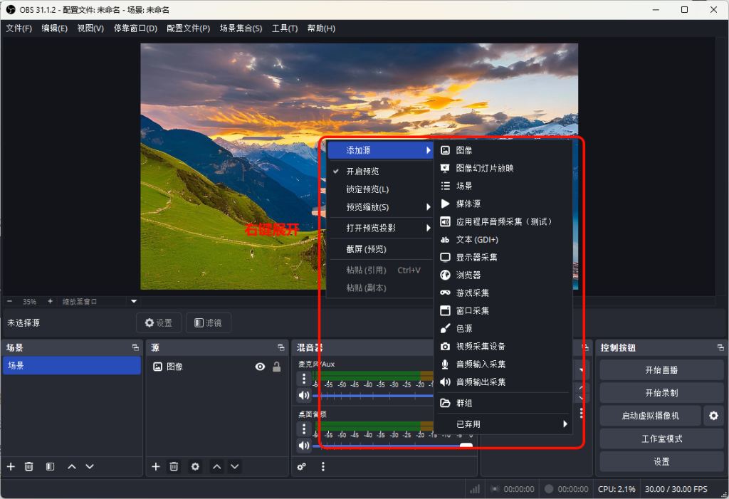This screenshot has height=499, width=729.
Task: Hide the 图像 source with the eye toggle
Action: (x=260, y=366)
